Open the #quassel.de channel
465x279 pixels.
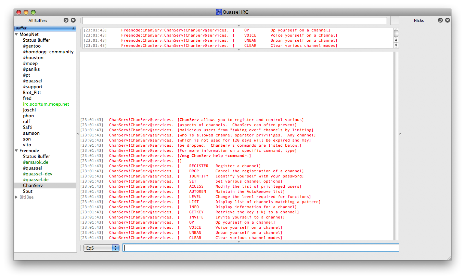[36, 180]
